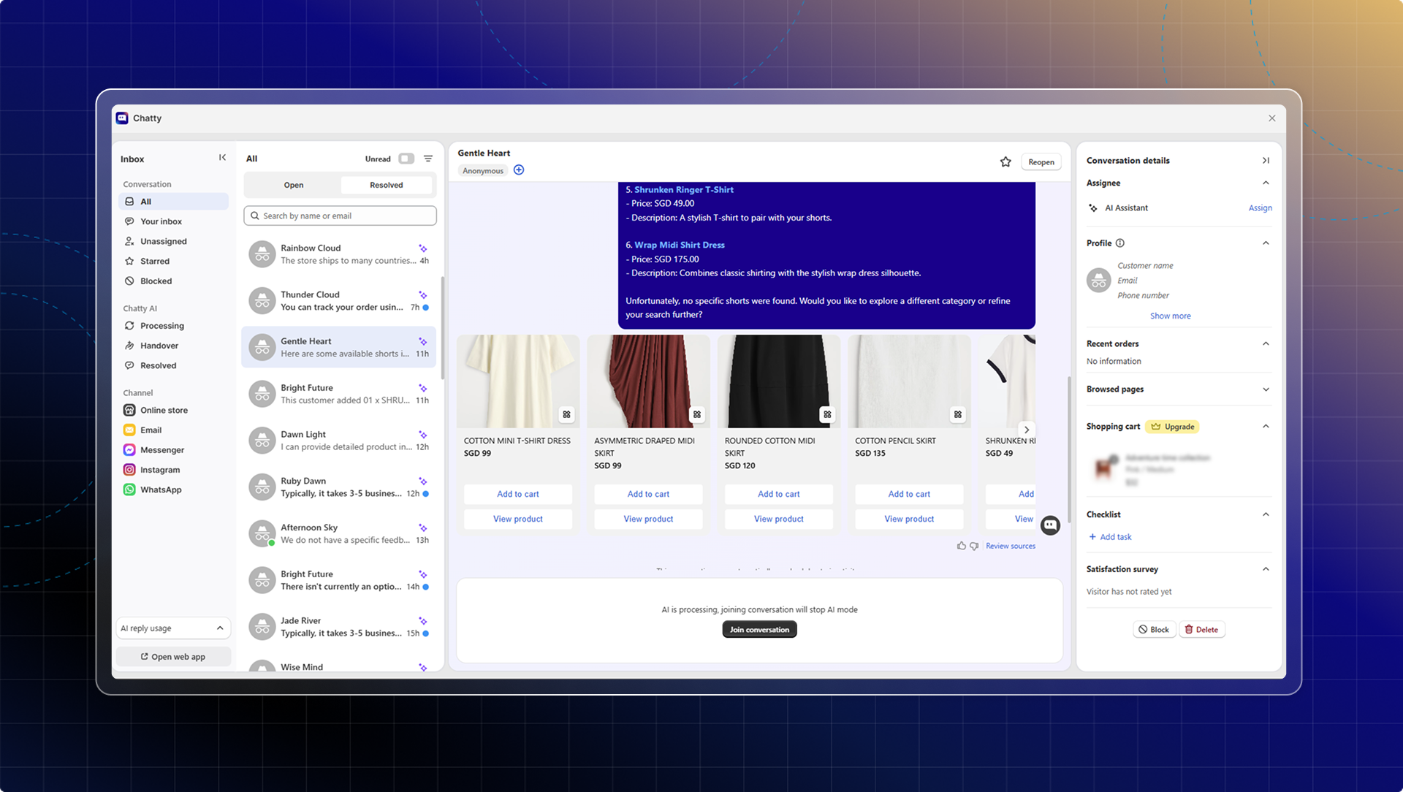Image resolution: width=1403 pixels, height=792 pixels.
Task: Click the thumbs down feedback icon
Action: pos(974,546)
